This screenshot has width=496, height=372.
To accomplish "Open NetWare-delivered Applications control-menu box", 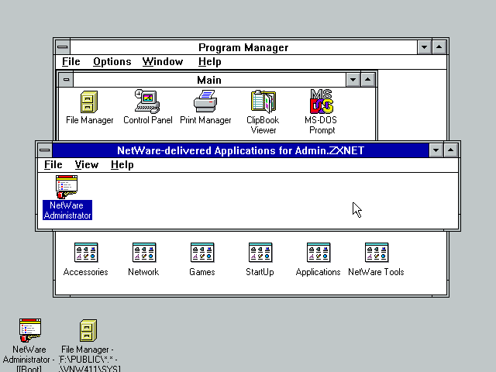I will pyautogui.click(x=45, y=150).
